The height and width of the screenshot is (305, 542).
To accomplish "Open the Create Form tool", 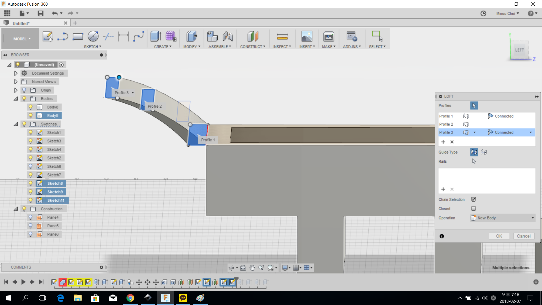I will (171, 36).
